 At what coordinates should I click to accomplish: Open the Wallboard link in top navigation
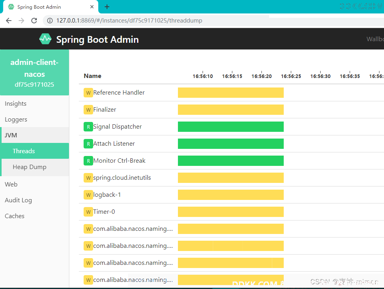[x=375, y=39]
